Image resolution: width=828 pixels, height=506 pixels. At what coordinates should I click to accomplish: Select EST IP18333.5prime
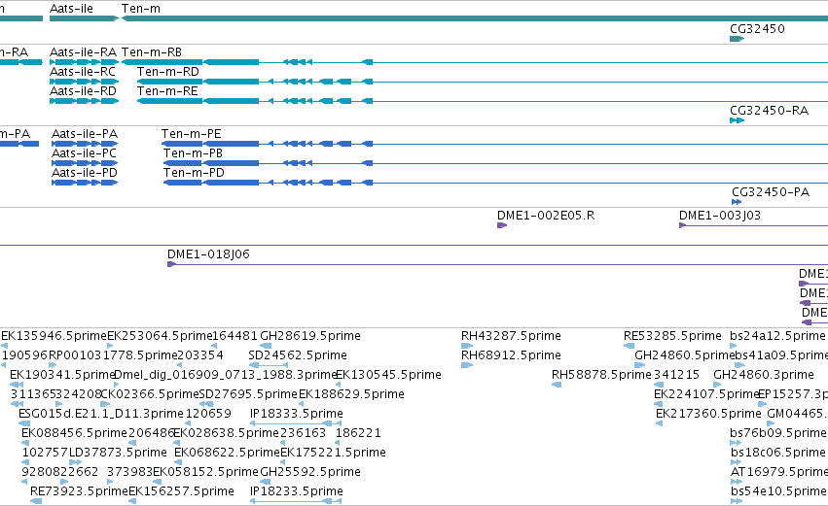click(296, 415)
